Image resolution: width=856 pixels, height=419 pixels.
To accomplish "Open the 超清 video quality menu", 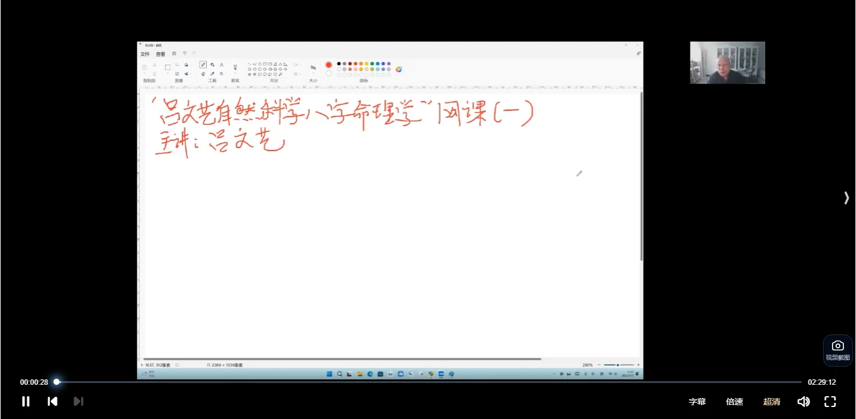I will click(772, 402).
